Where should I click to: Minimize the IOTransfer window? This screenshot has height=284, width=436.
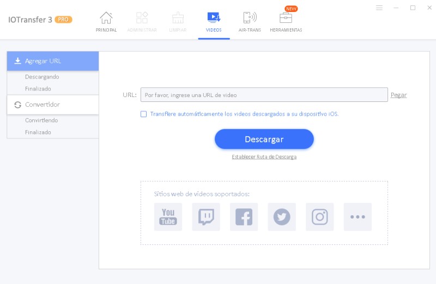pos(396,8)
